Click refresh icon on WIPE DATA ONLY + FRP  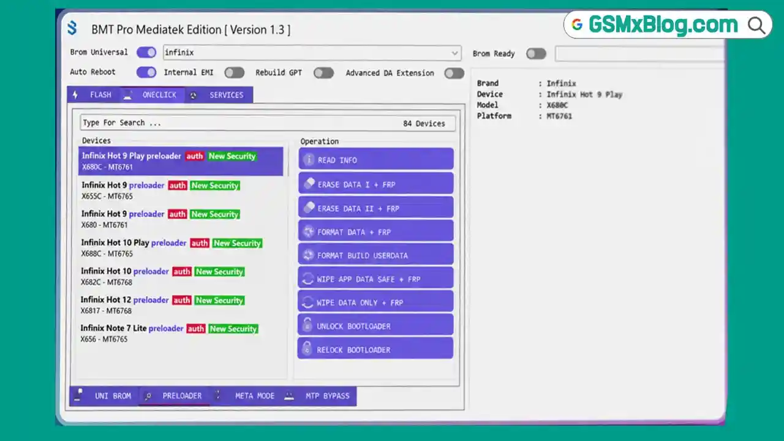click(x=307, y=302)
